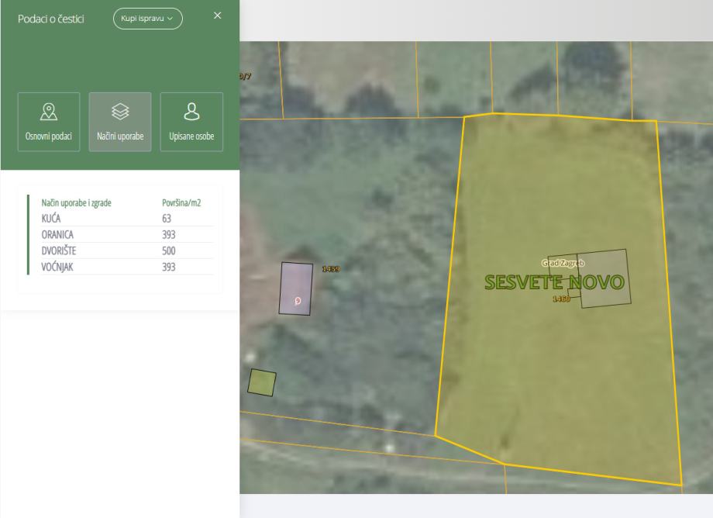Image resolution: width=713 pixels, height=518 pixels.
Task: Click the SESVETE NOVO map label
Action: click(554, 282)
